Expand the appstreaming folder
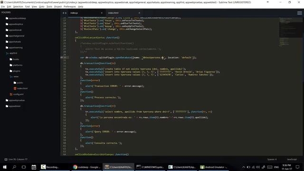 pyautogui.click(x=14, y=47)
